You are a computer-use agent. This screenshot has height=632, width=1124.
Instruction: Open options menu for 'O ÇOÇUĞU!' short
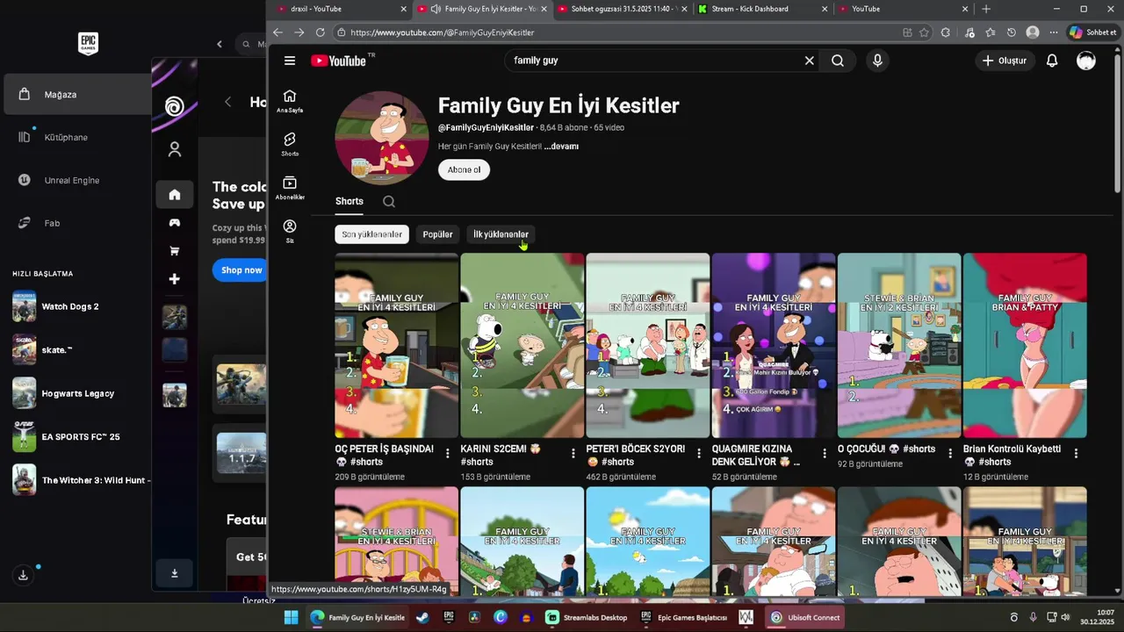point(950,453)
